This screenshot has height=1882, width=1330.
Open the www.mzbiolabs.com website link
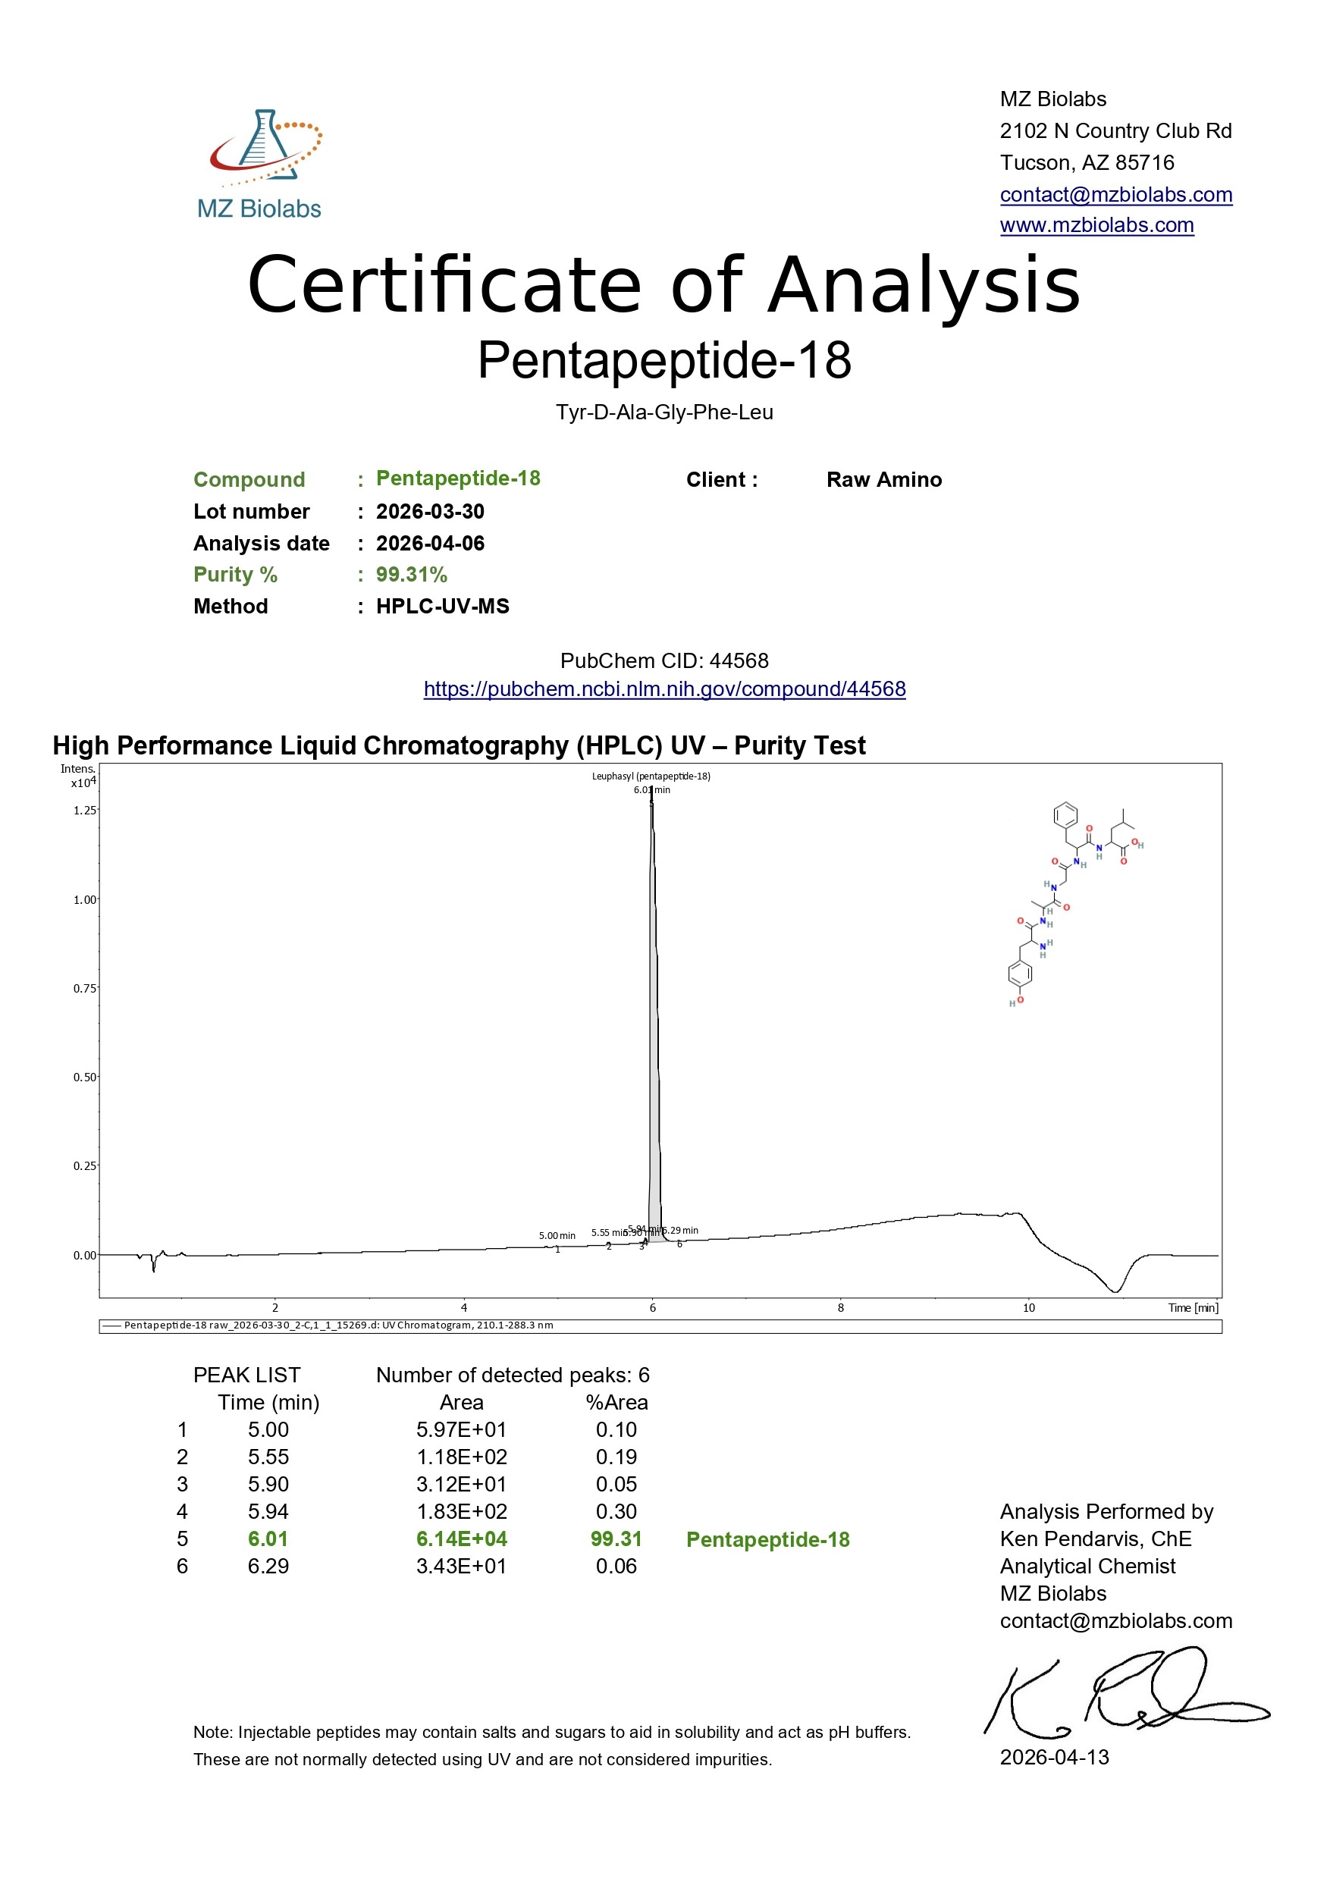[1096, 225]
